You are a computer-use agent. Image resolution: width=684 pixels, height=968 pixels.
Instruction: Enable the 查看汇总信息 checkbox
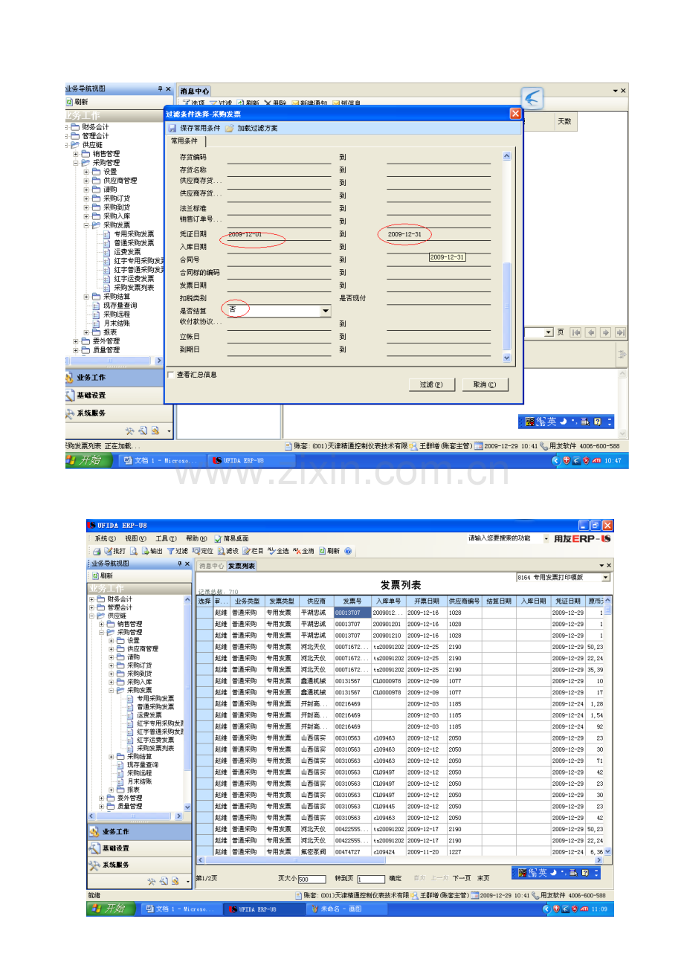click(171, 375)
